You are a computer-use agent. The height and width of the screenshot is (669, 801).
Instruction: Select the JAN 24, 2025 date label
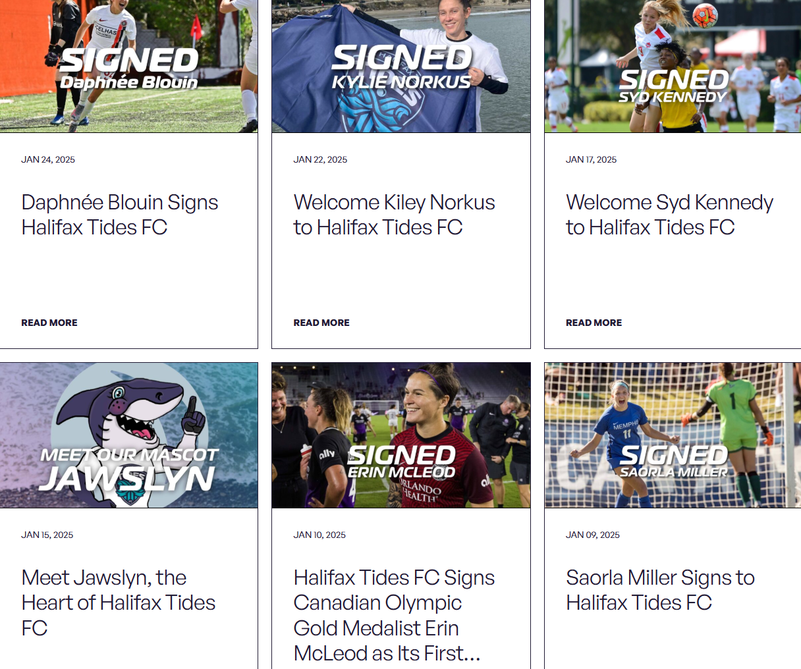point(48,159)
